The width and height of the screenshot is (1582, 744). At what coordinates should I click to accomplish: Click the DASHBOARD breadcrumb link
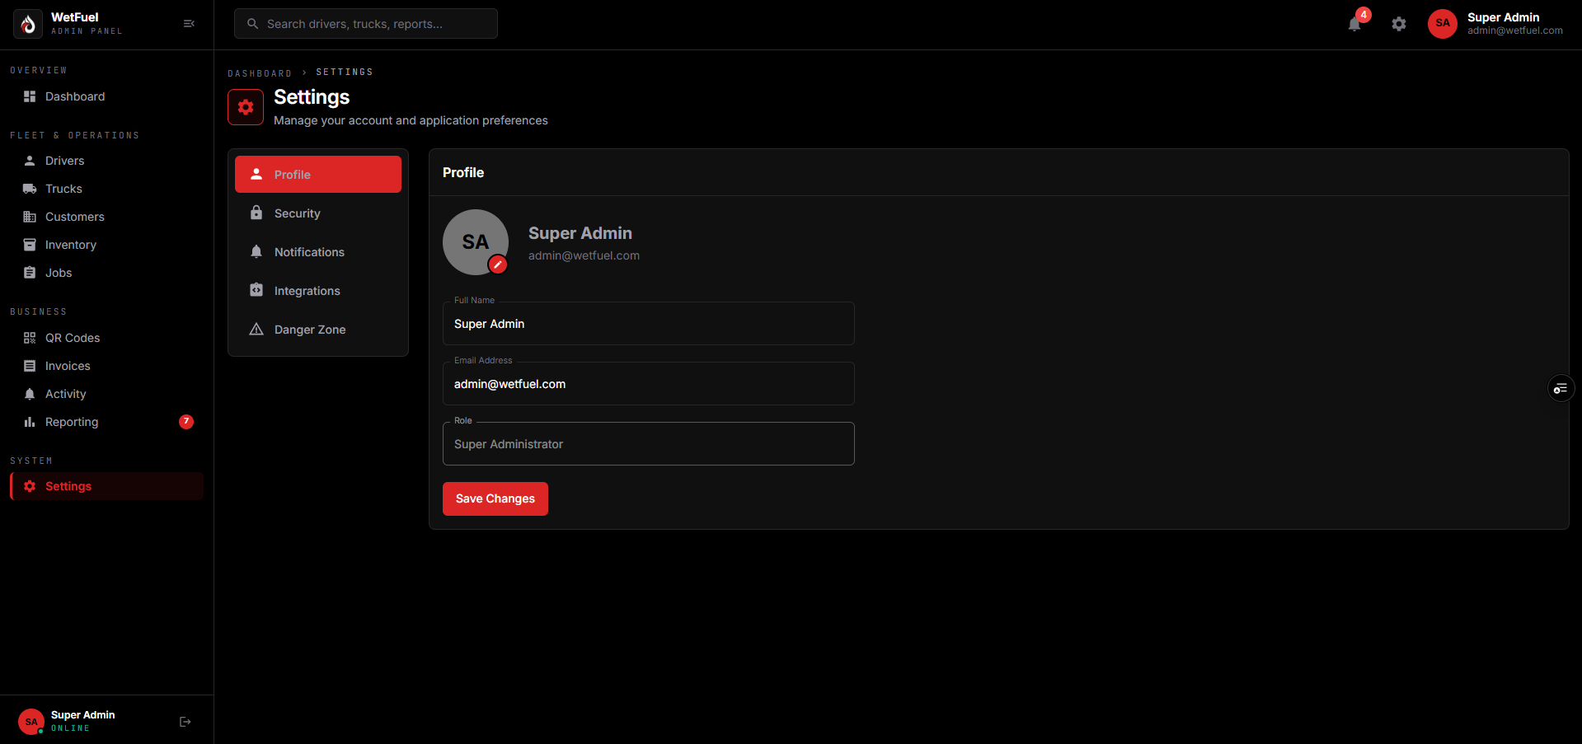260,73
